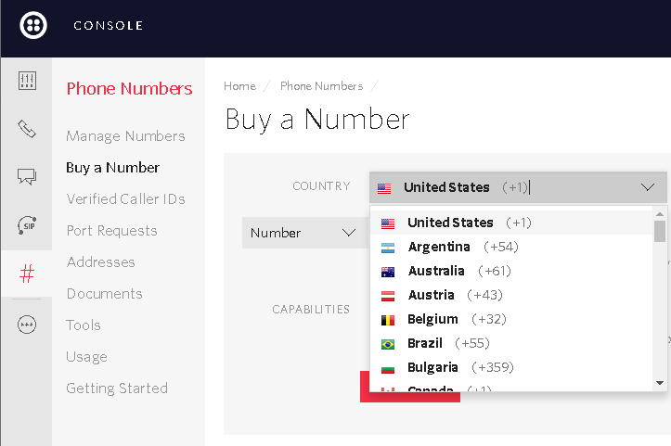Open the SMS chat bubble icon
This screenshot has height=446, width=671.
(27, 177)
